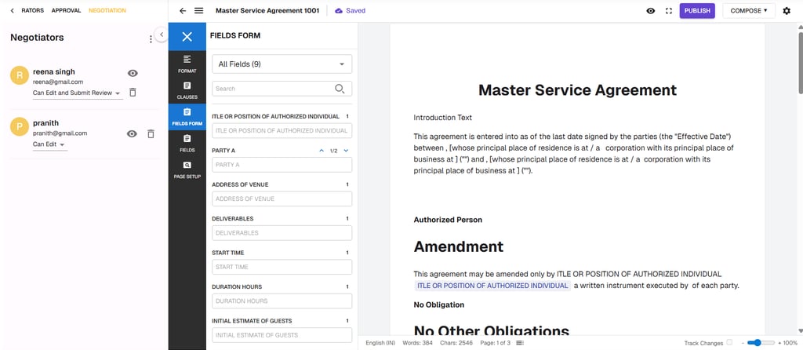Open the Clauses sidebar tool
The height and width of the screenshot is (350, 803).
(187, 90)
